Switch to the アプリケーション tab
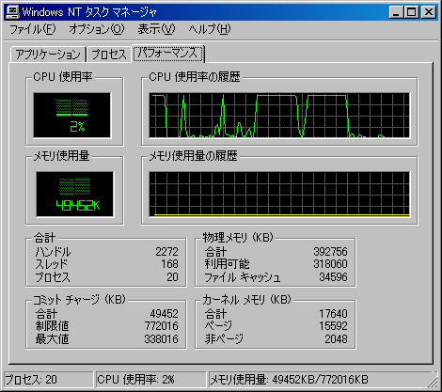 (48, 55)
